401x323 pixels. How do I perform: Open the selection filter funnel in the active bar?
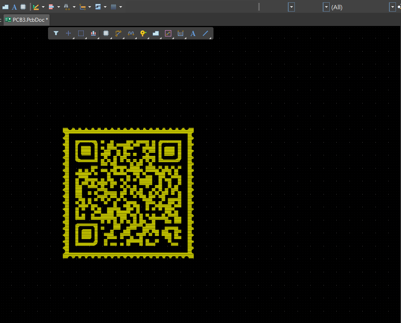[x=56, y=33]
